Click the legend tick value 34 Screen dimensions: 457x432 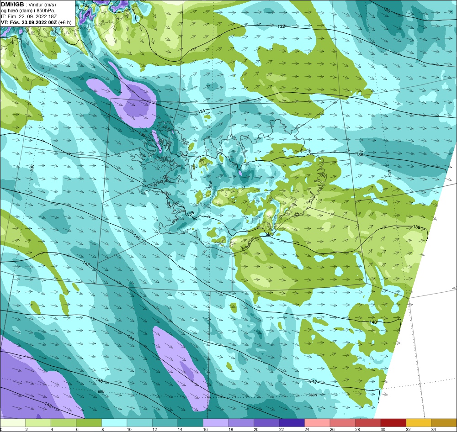(433, 429)
